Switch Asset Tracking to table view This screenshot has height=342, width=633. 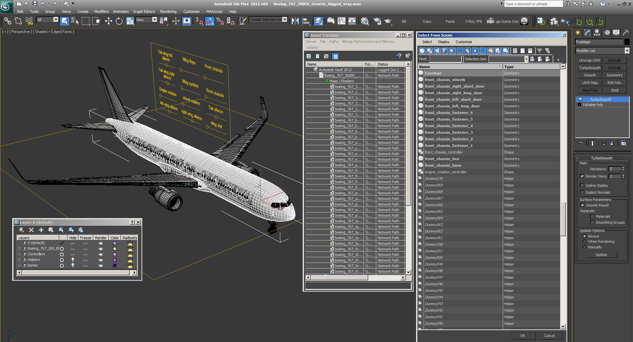tap(335, 56)
